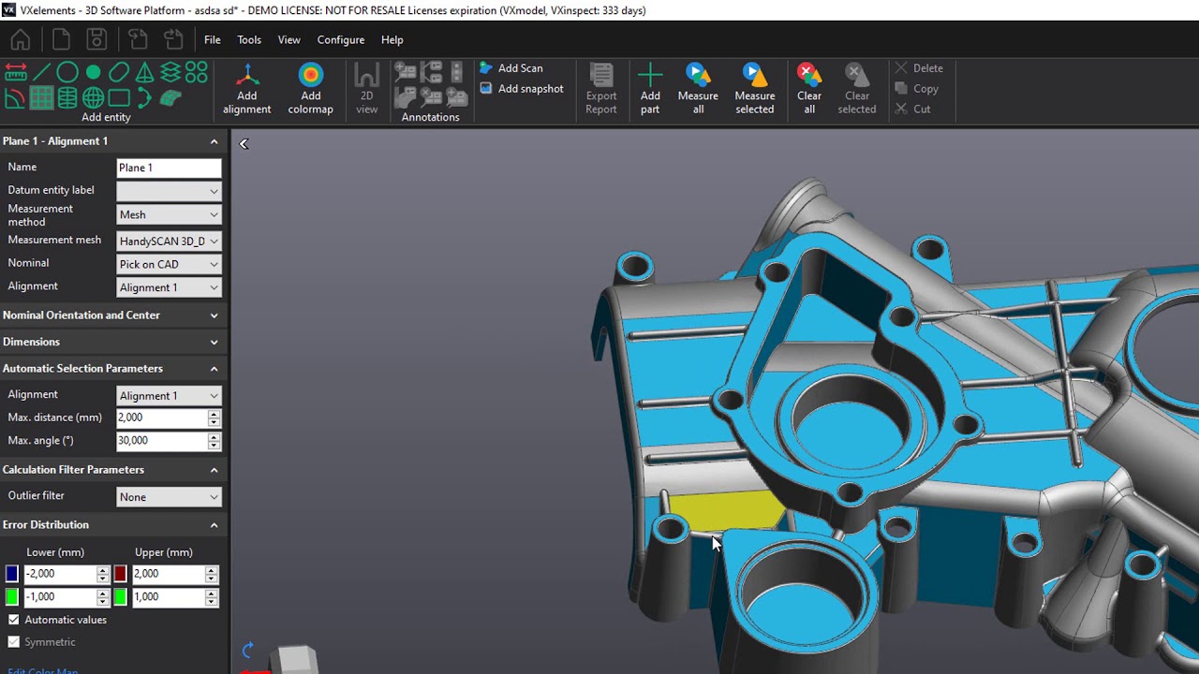Collapse the Error Distribution section
The image size is (1199, 674).
click(x=214, y=524)
